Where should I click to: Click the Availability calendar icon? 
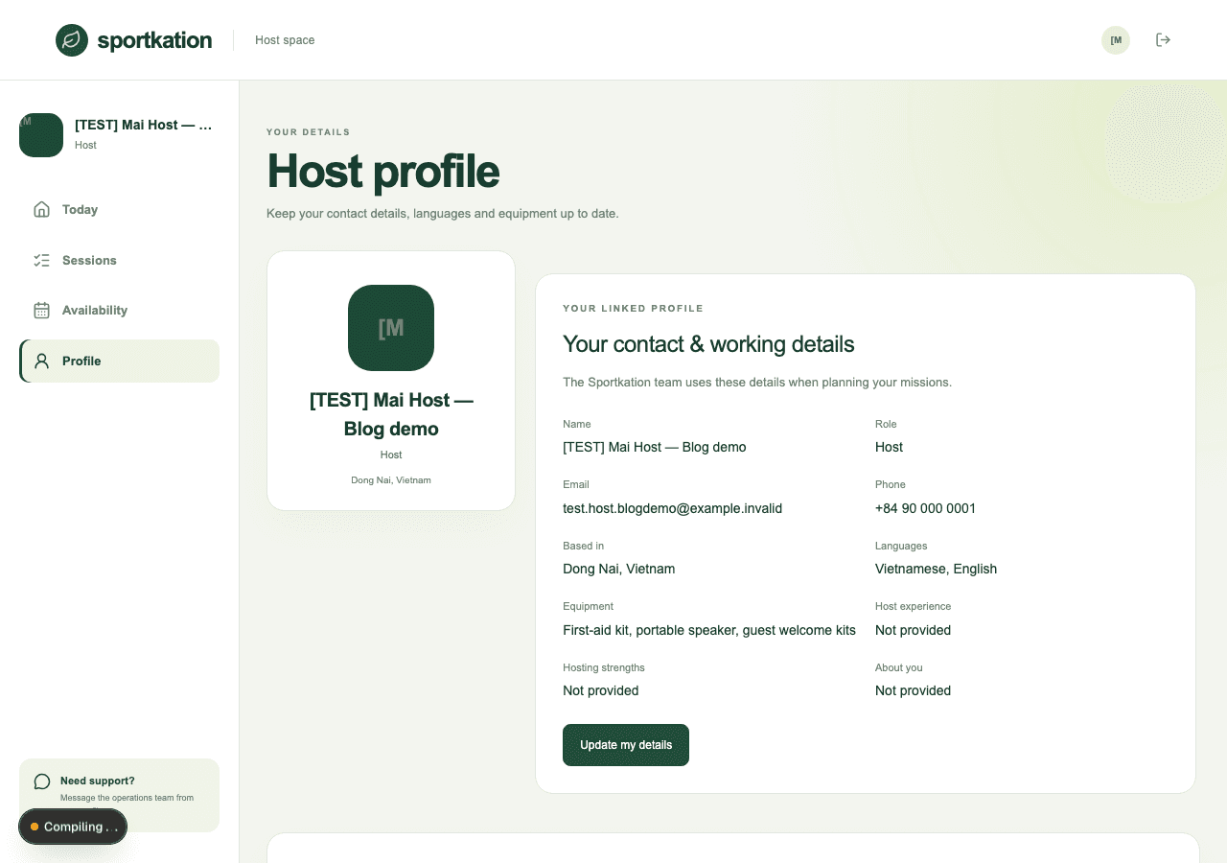click(41, 311)
